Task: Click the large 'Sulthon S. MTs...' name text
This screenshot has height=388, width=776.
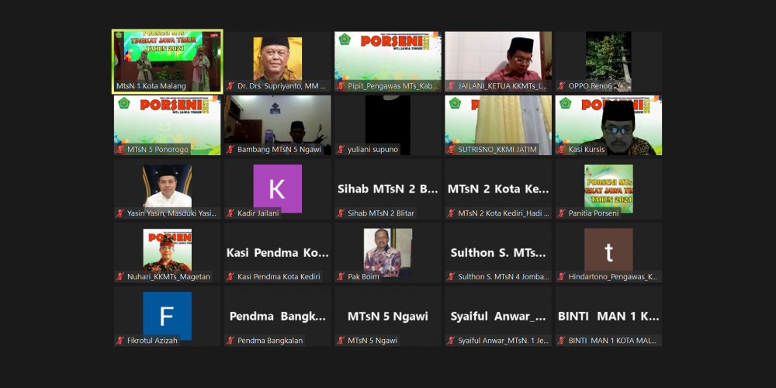Action: click(x=498, y=252)
